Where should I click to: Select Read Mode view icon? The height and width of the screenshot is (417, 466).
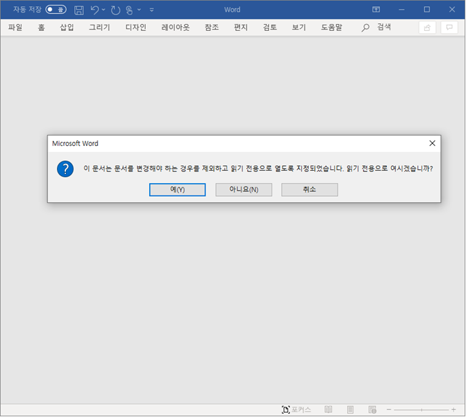pos(329,410)
